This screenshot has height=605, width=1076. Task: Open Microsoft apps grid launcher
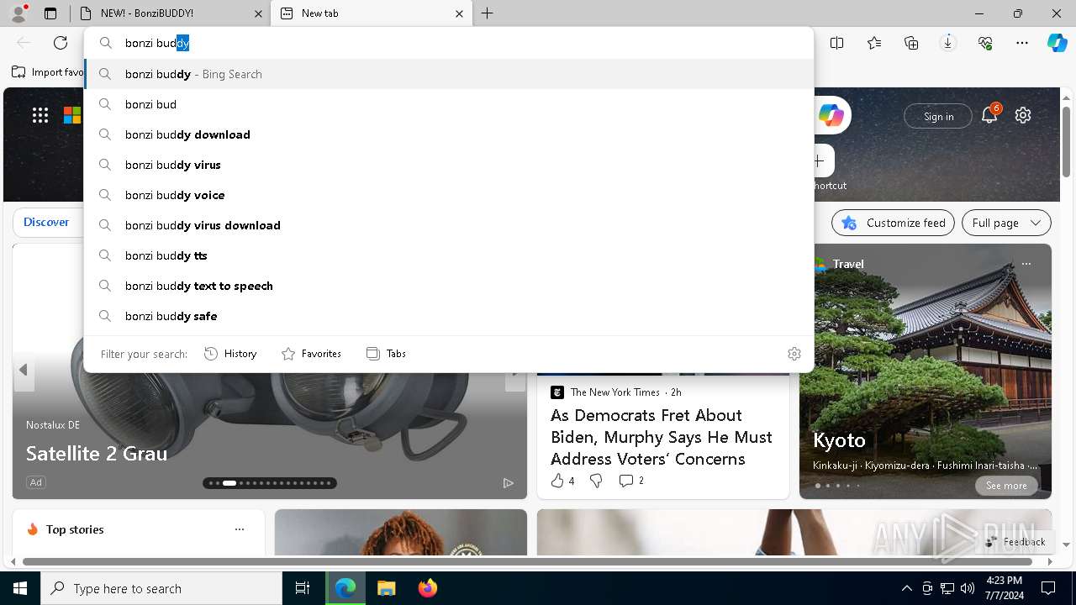click(x=40, y=116)
